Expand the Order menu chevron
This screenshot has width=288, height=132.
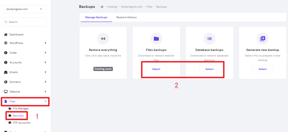coord(45,53)
